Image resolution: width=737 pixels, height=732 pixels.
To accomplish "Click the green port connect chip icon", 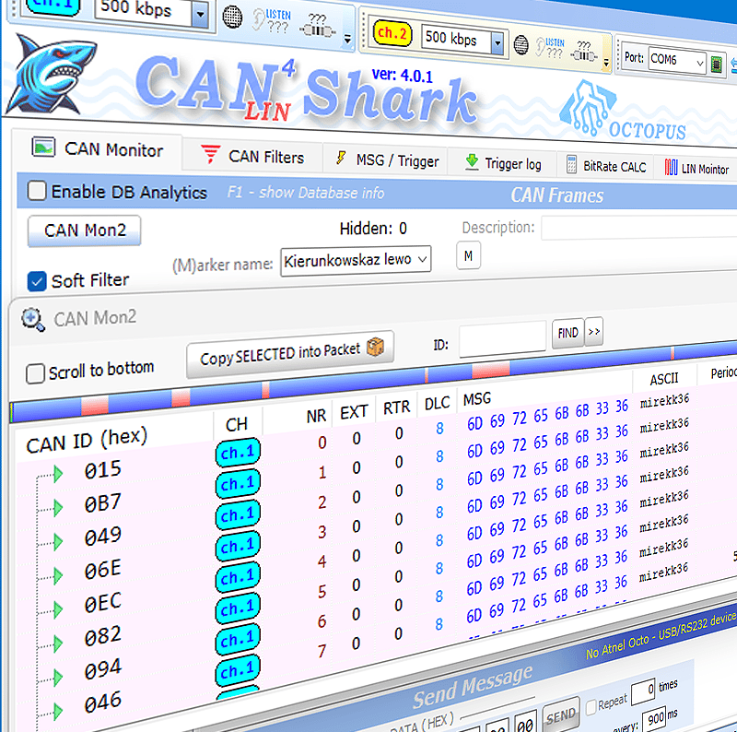I will pyautogui.click(x=716, y=64).
